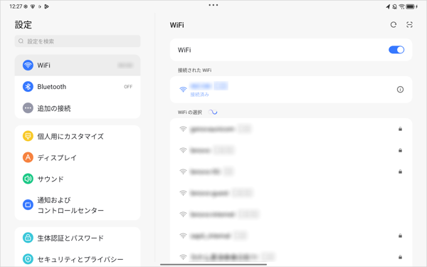Tap the muted bell status icon
This screenshot has width=427, height=267.
[x=394, y=6]
